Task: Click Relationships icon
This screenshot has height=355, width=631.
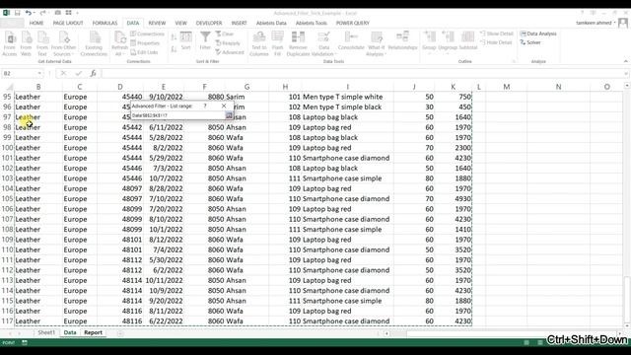Action: point(402,41)
